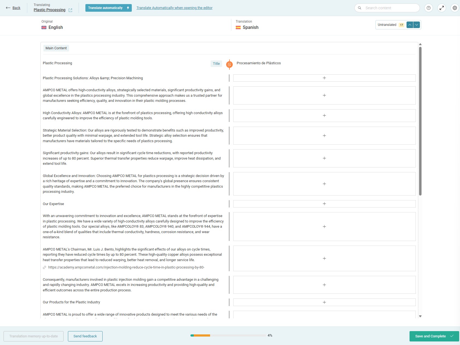Click the academy.ampcometal.com URL text
The height and width of the screenshot is (345, 460).
click(126, 267)
